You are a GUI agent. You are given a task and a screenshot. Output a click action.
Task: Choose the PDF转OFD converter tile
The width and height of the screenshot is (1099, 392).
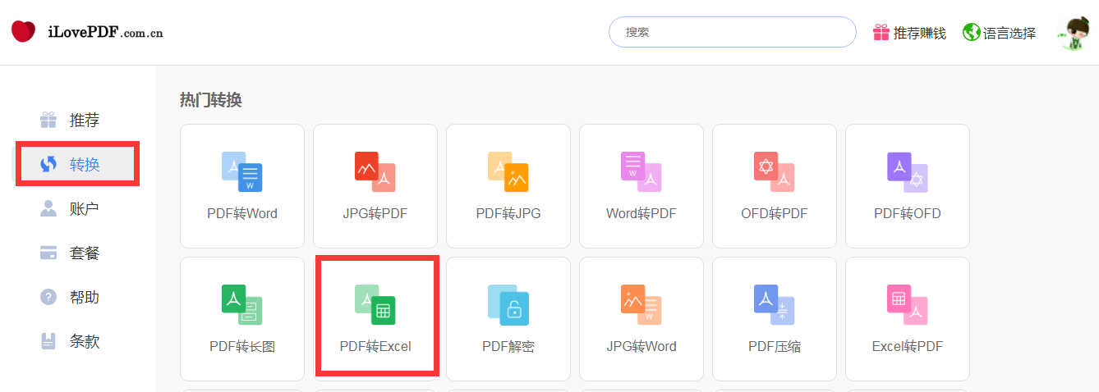coord(908,185)
